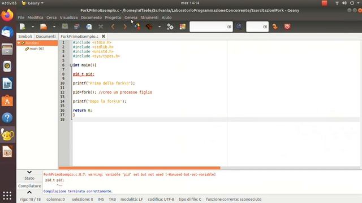Click 'tipo di file: C' in the status bar

tap(190, 199)
